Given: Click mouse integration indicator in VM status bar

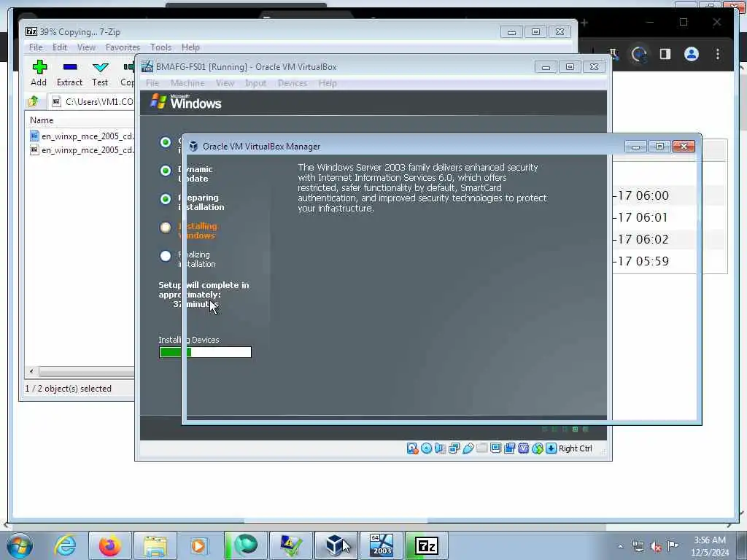Looking at the screenshot, I should coord(537,448).
